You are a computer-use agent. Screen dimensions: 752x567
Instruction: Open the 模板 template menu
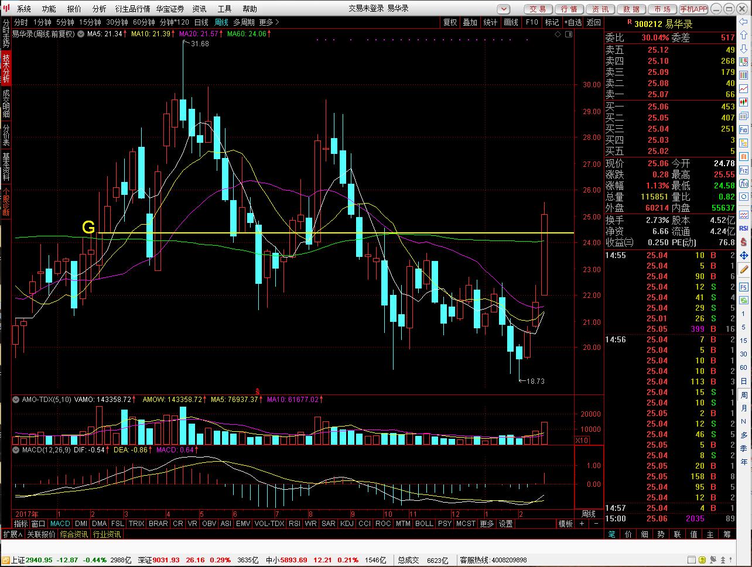click(565, 524)
